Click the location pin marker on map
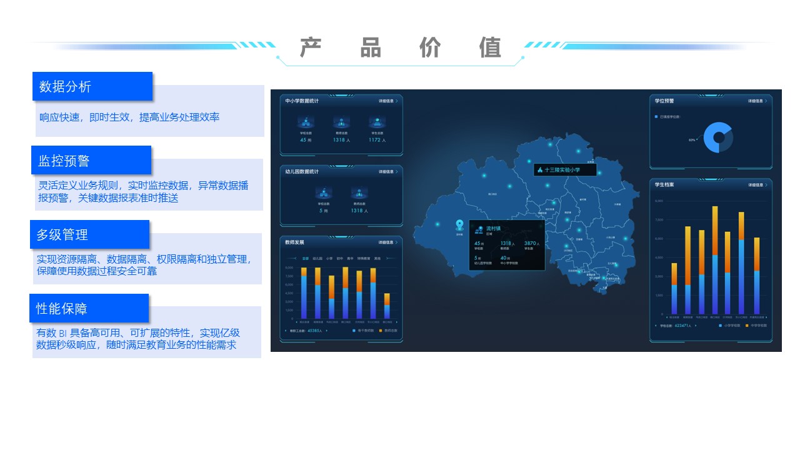800x450 pixels. point(459,226)
